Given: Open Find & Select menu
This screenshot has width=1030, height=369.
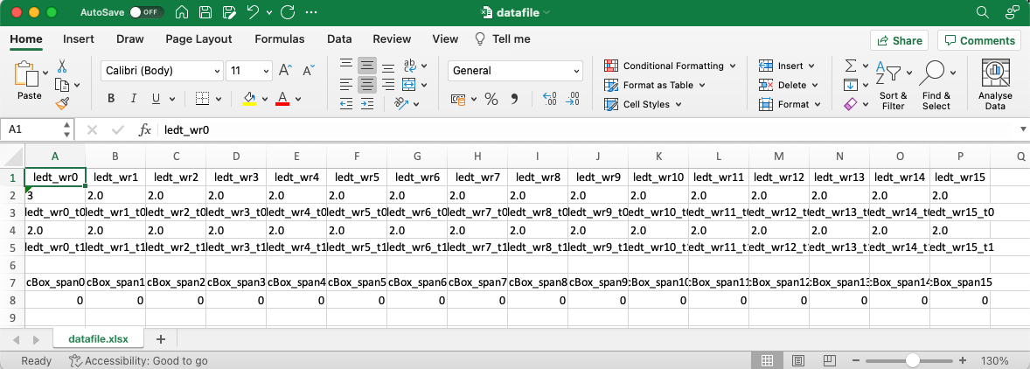Looking at the screenshot, I should tap(936, 86).
